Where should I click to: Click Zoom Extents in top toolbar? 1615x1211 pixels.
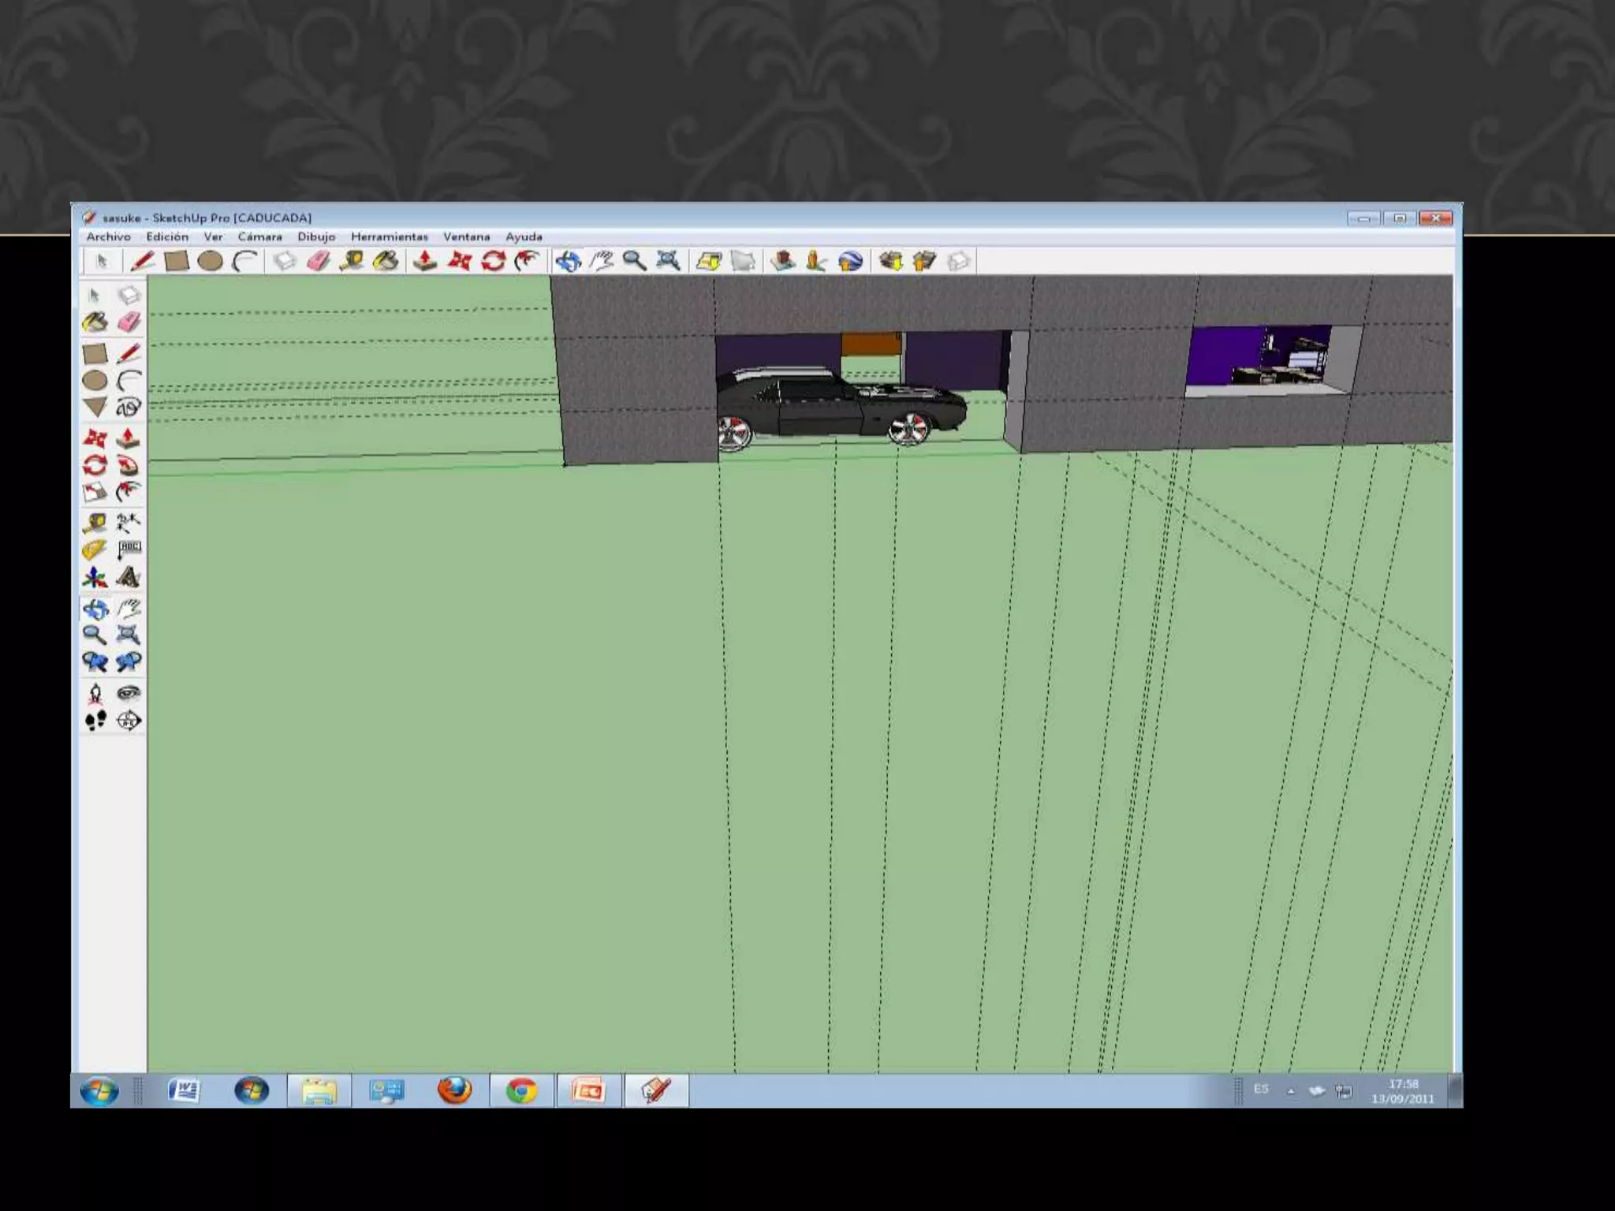coord(668,261)
